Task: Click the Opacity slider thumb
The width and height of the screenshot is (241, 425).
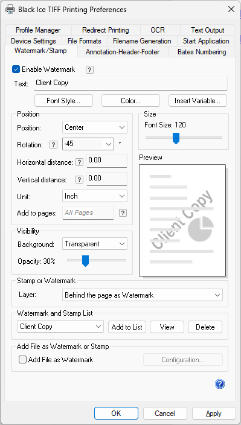Action: click(85, 261)
